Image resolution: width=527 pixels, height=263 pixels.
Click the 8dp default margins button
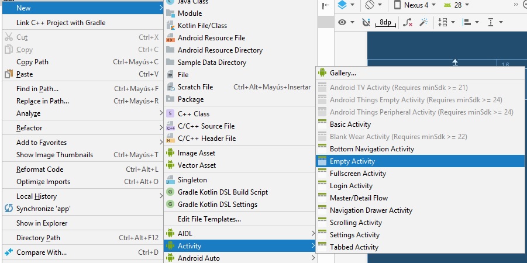385,22
